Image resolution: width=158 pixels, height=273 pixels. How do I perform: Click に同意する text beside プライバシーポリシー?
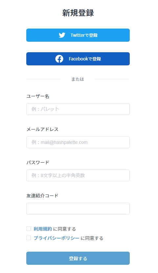click(x=92, y=238)
